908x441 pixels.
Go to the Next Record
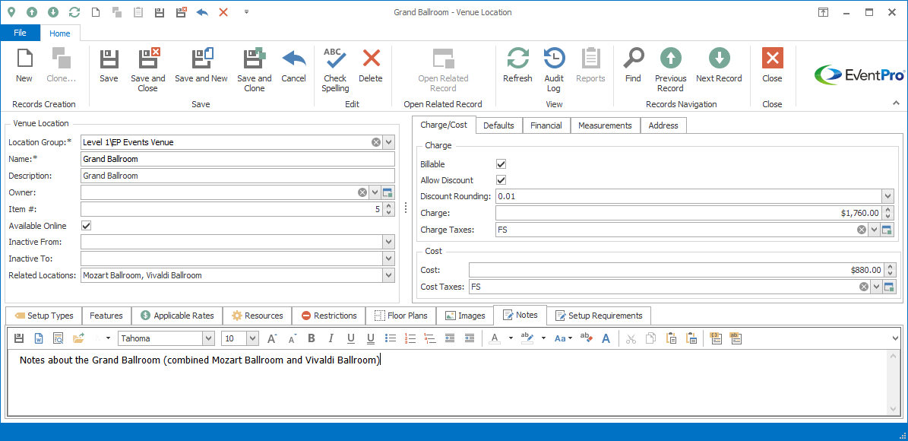pos(719,65)
